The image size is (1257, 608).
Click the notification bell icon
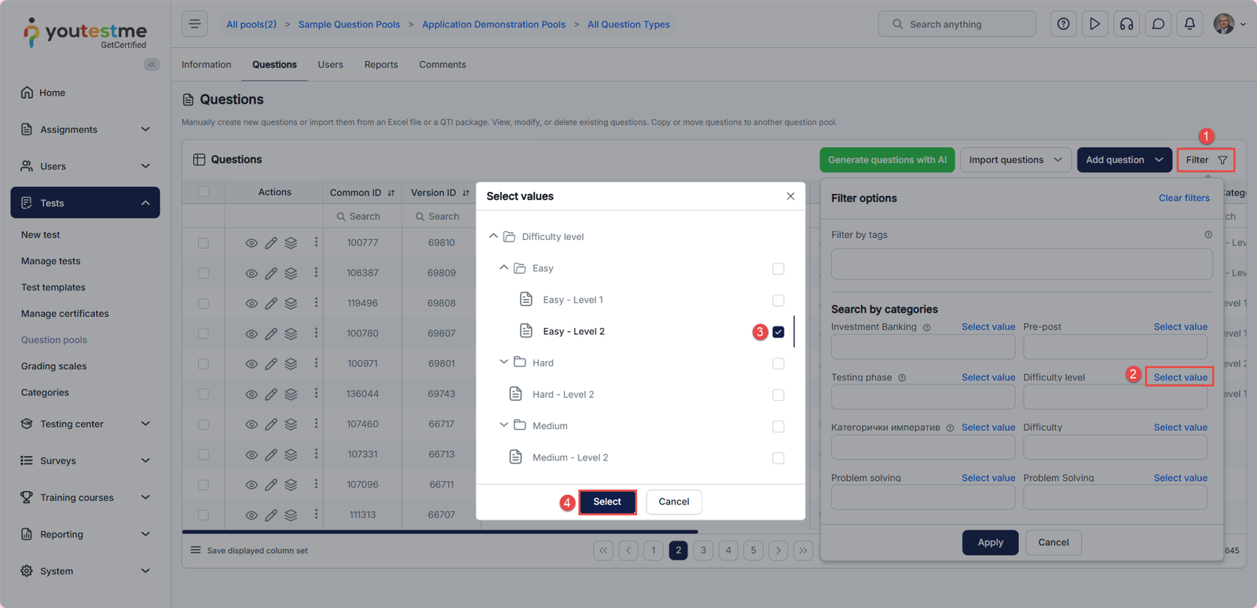point(1189,24)
